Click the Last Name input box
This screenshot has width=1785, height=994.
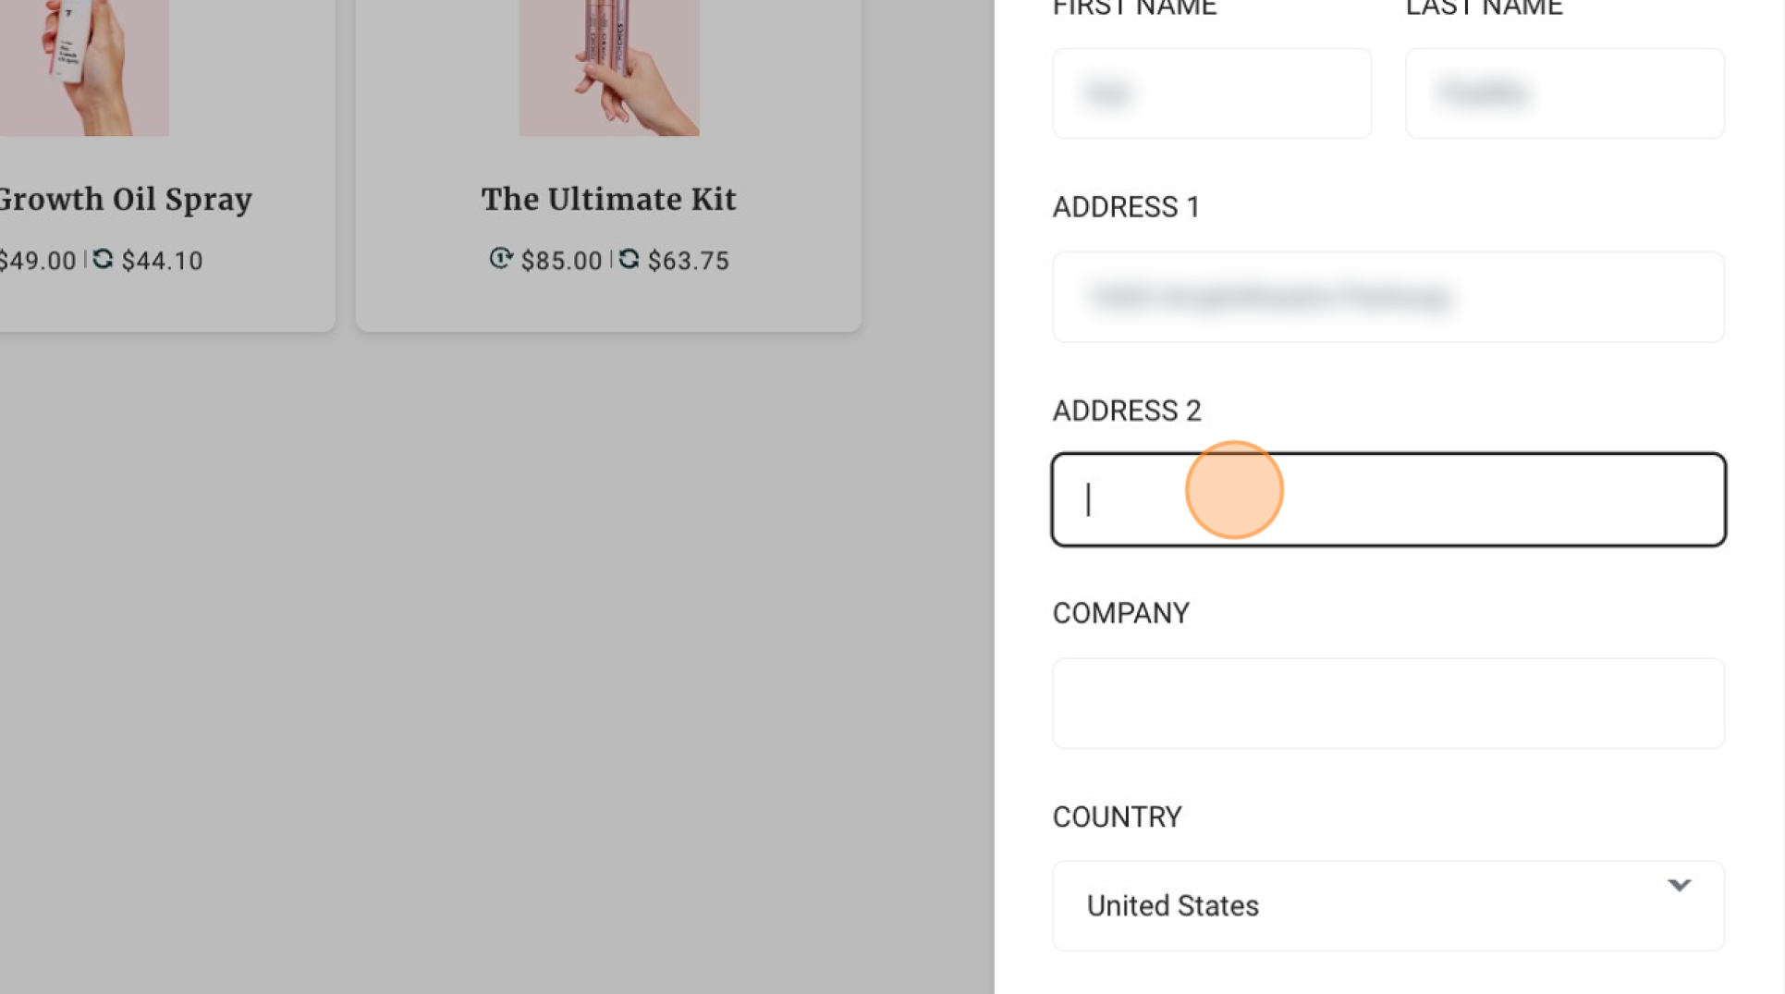[1565, 93]
